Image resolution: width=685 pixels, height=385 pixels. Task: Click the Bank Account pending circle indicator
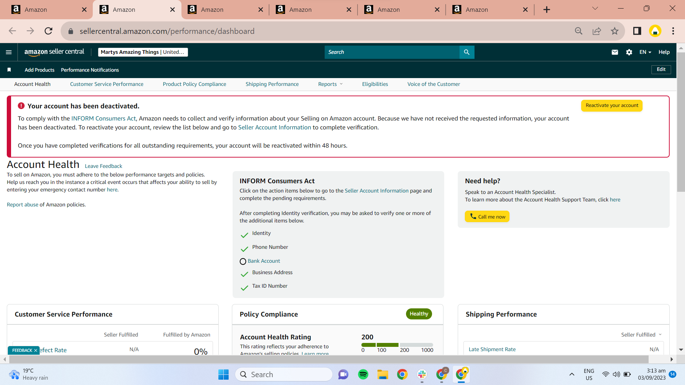click(243, 261)
